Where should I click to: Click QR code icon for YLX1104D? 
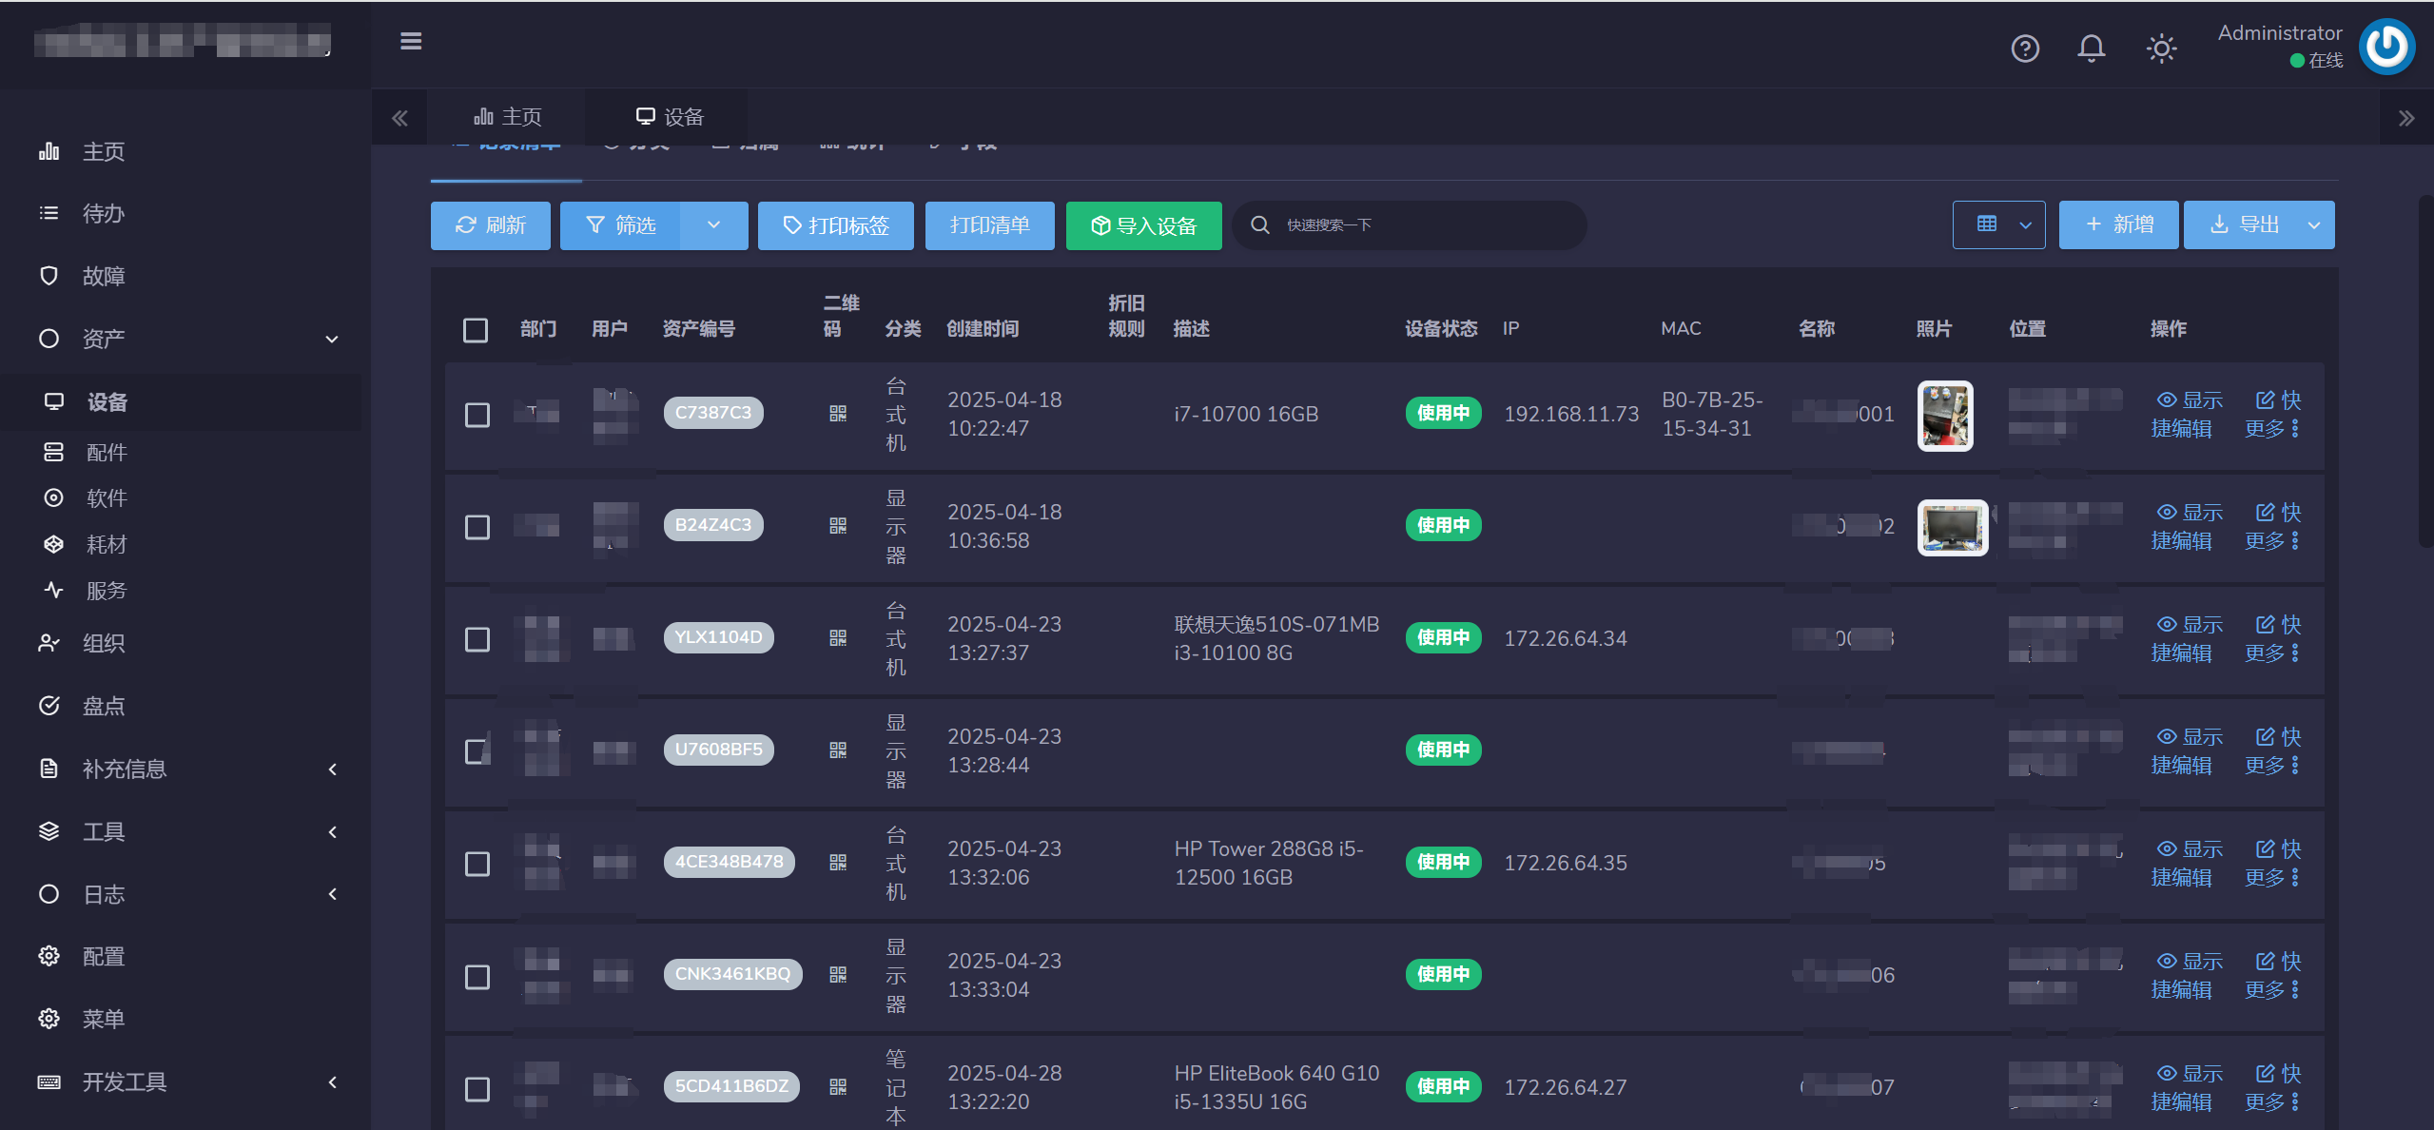[x=837, y=638]
